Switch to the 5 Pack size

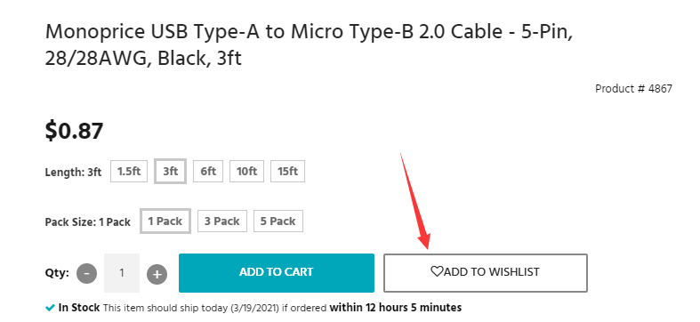point(278,221)
